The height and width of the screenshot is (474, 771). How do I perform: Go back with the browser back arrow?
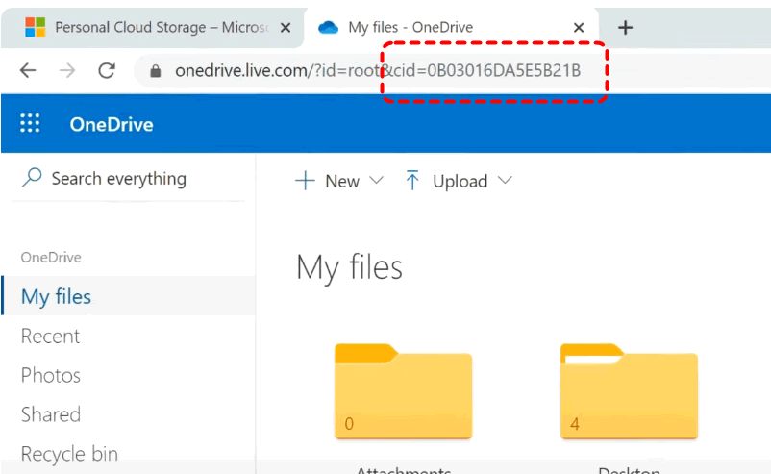(28, 71)
